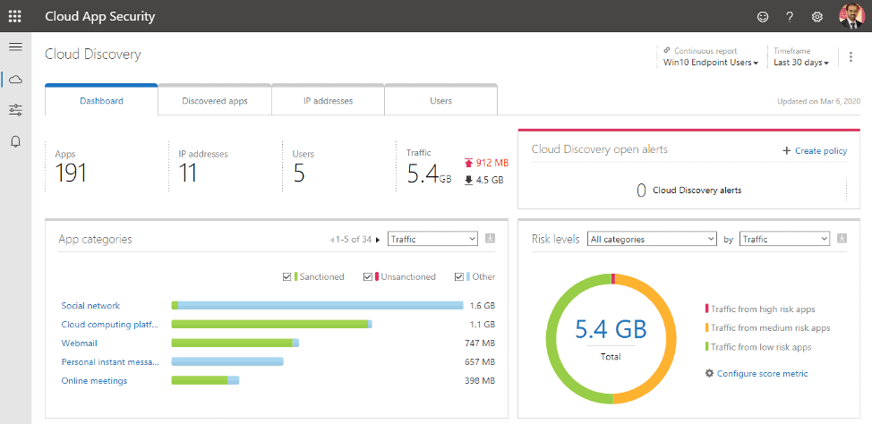Click the orange medium risk donut segment
Screen dimensions: 872x424
click(671, 338)
